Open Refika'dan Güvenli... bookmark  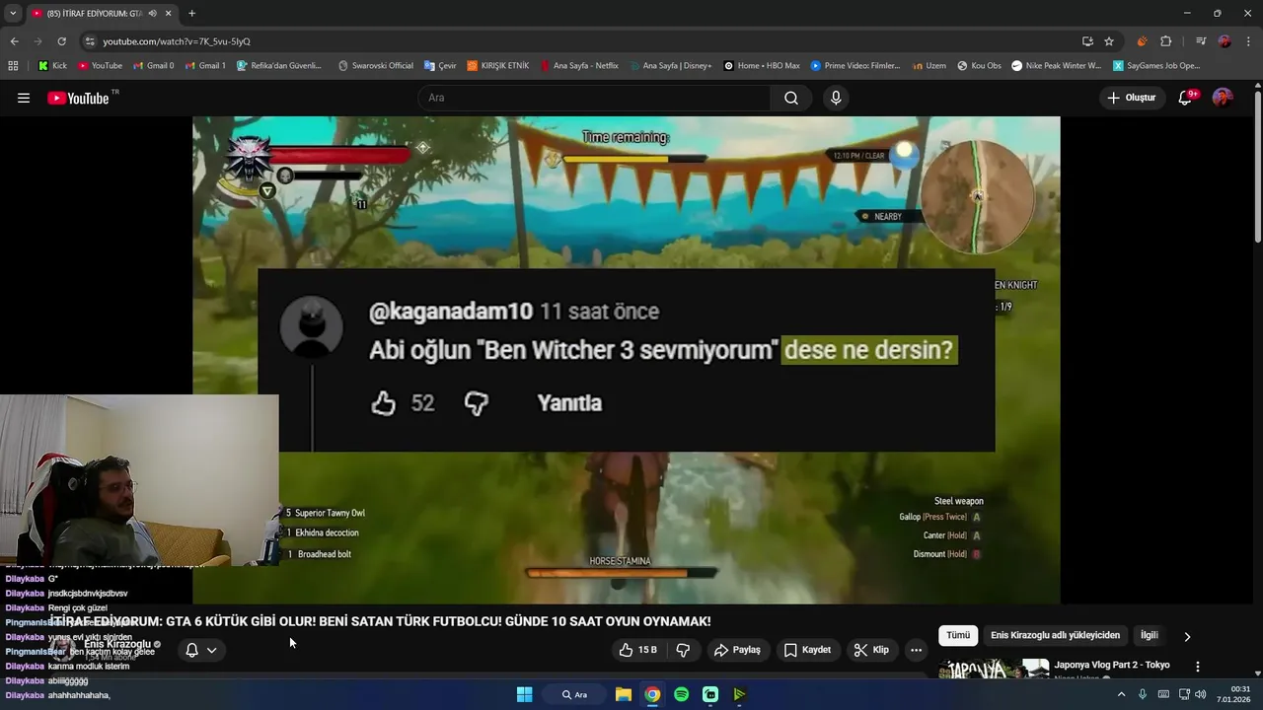coord(278,66)
